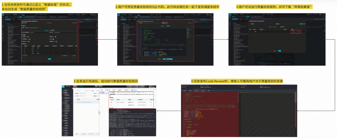The height and width of the screenshot is (138, 337).
Task: Switch to the non-active tab beside code tab in step 2 dialog
Action: coord(168,26)
